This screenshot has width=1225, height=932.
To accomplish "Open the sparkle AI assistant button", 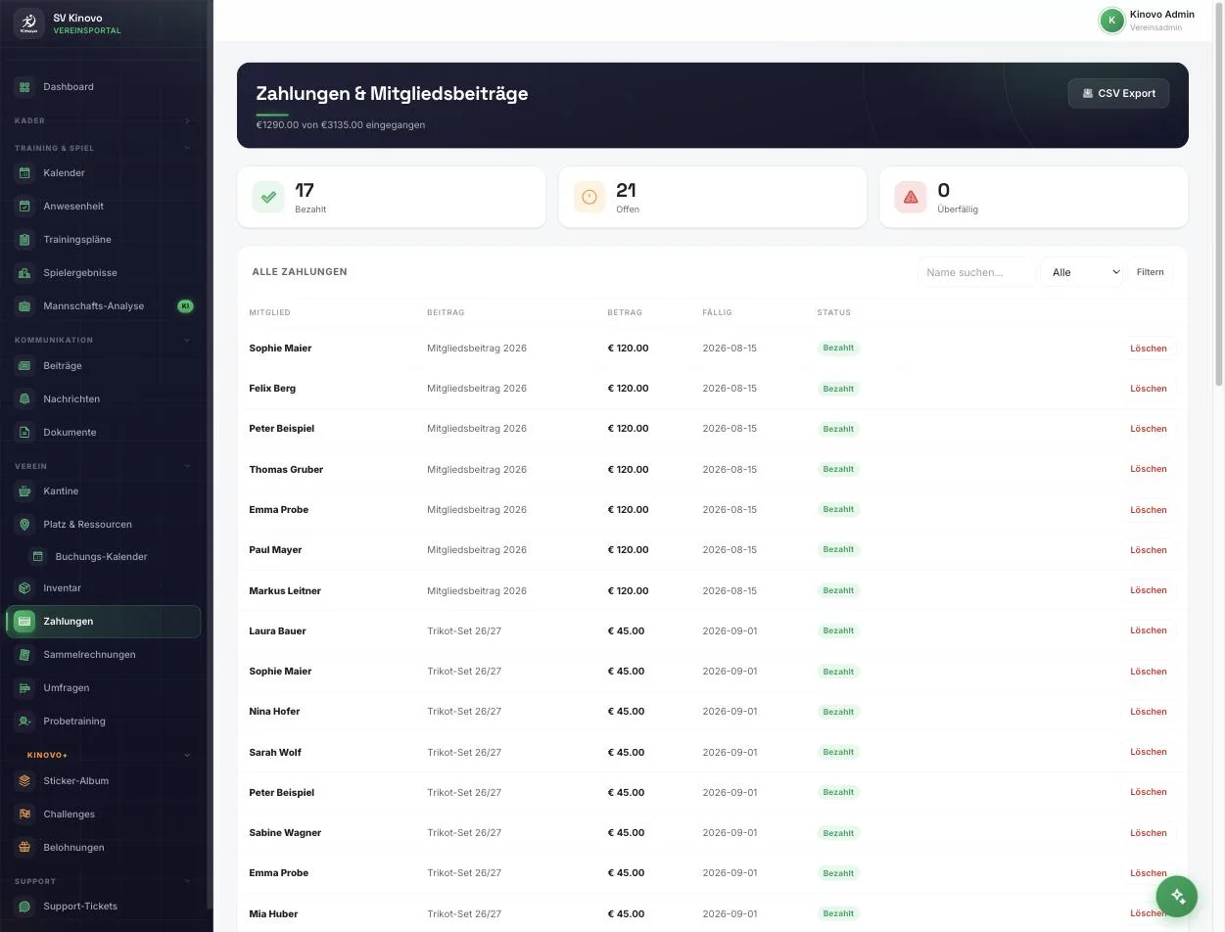I will tap(1177, 897).
